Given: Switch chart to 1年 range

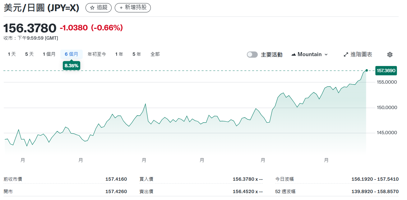Looking at the screenshot, I should click(119, 54).
